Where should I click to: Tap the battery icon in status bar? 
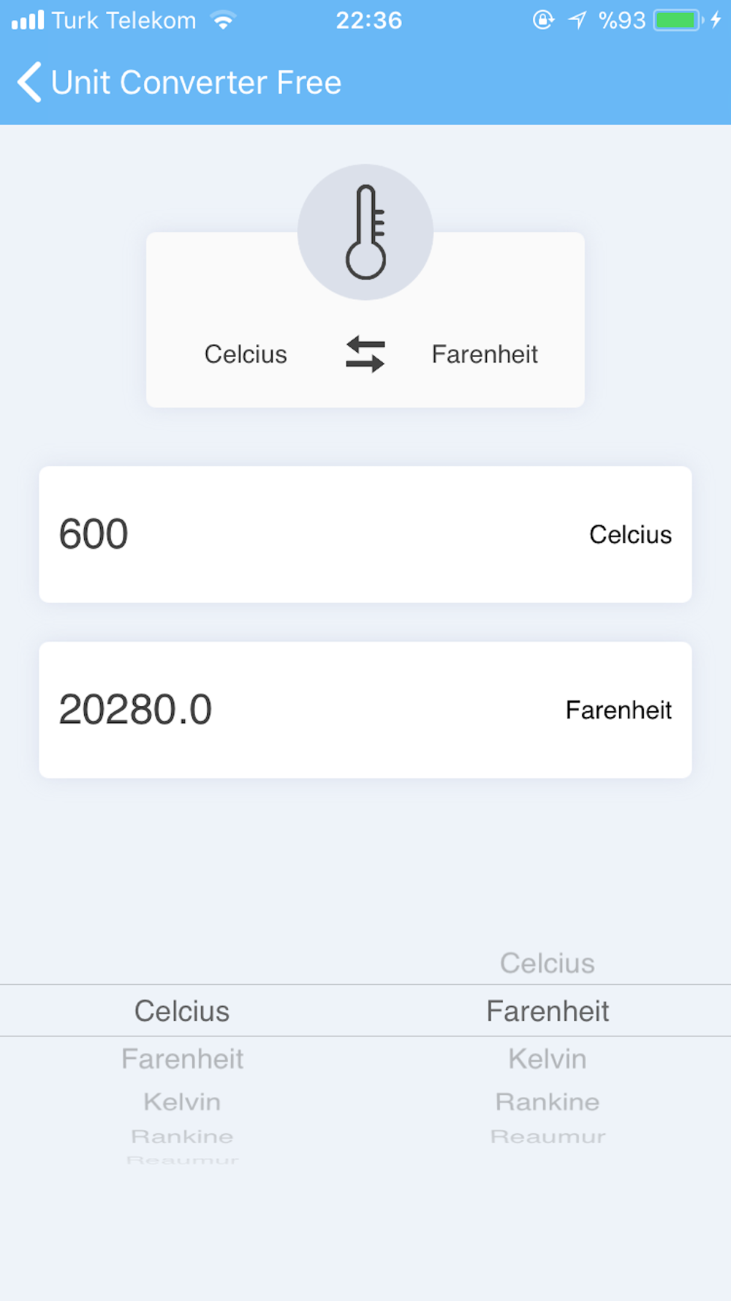pos(678,20)
